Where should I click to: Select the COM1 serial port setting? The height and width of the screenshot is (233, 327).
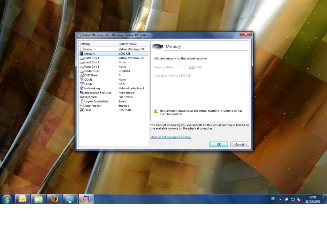click(x=88, y=79)
